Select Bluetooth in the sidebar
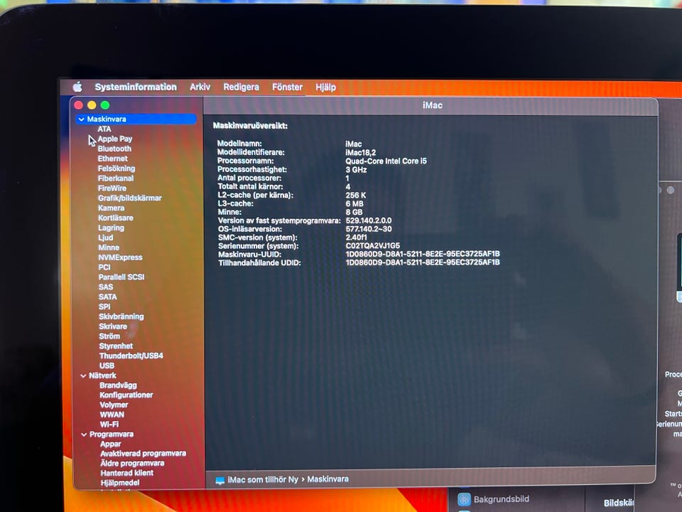 click(114, 149)
